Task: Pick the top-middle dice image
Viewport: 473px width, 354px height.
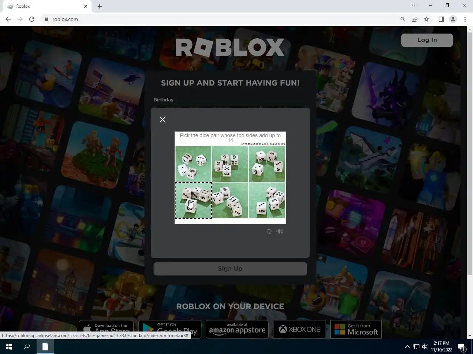Action: [x=230, y=164]
